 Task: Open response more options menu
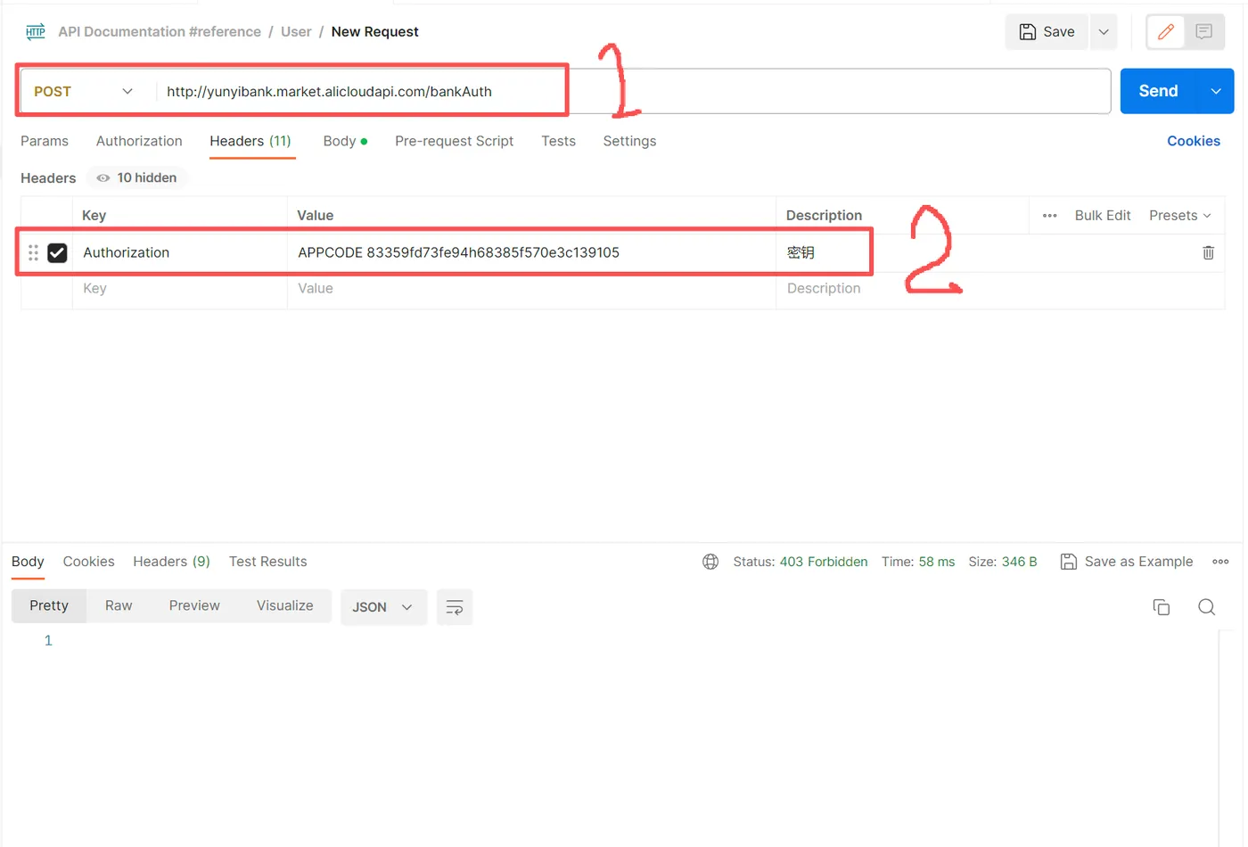tap(1220, 562)
